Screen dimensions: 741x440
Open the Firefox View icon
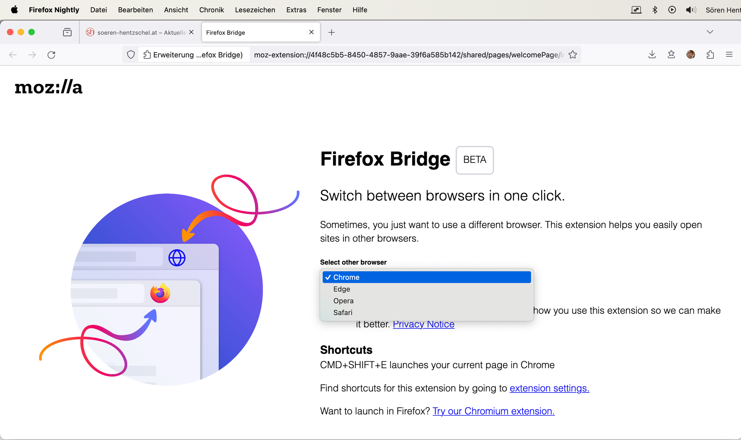[67, 32]
